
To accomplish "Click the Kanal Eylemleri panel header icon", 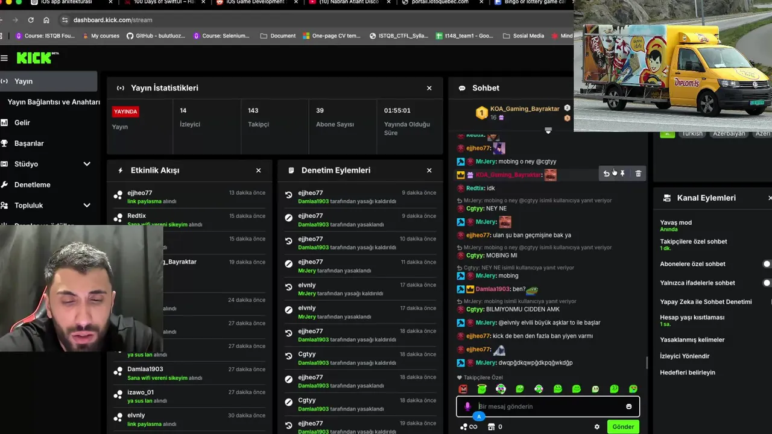I will (x=666, y=198).
